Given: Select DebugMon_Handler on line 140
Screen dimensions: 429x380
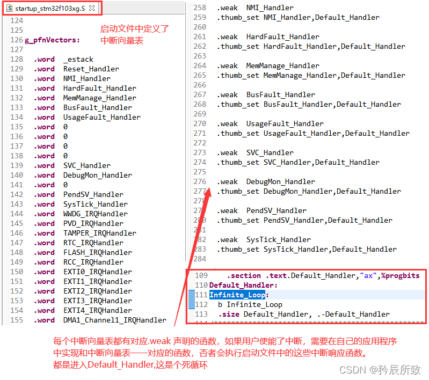Looking at the screenshot, I should 98,175.
